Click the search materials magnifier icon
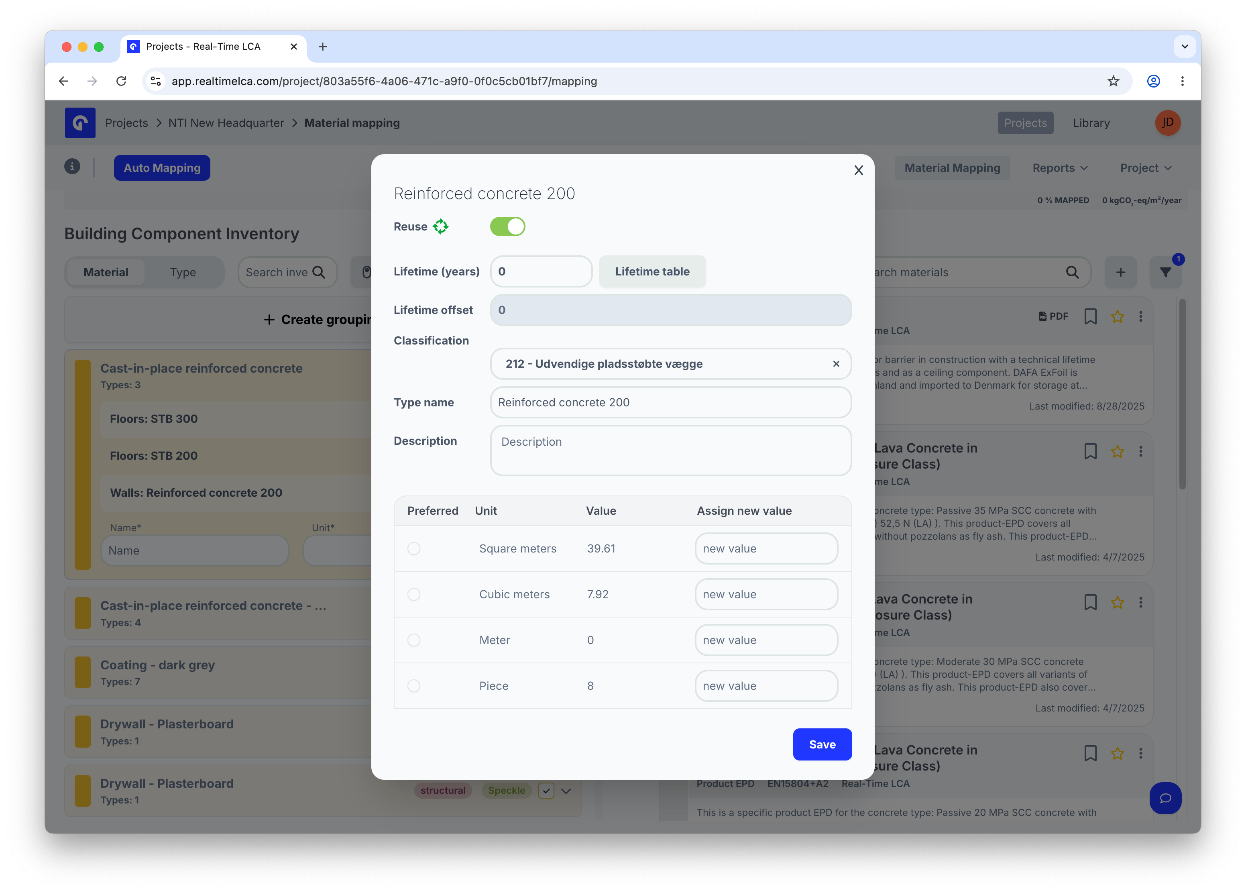 [x=1072, y=272]
